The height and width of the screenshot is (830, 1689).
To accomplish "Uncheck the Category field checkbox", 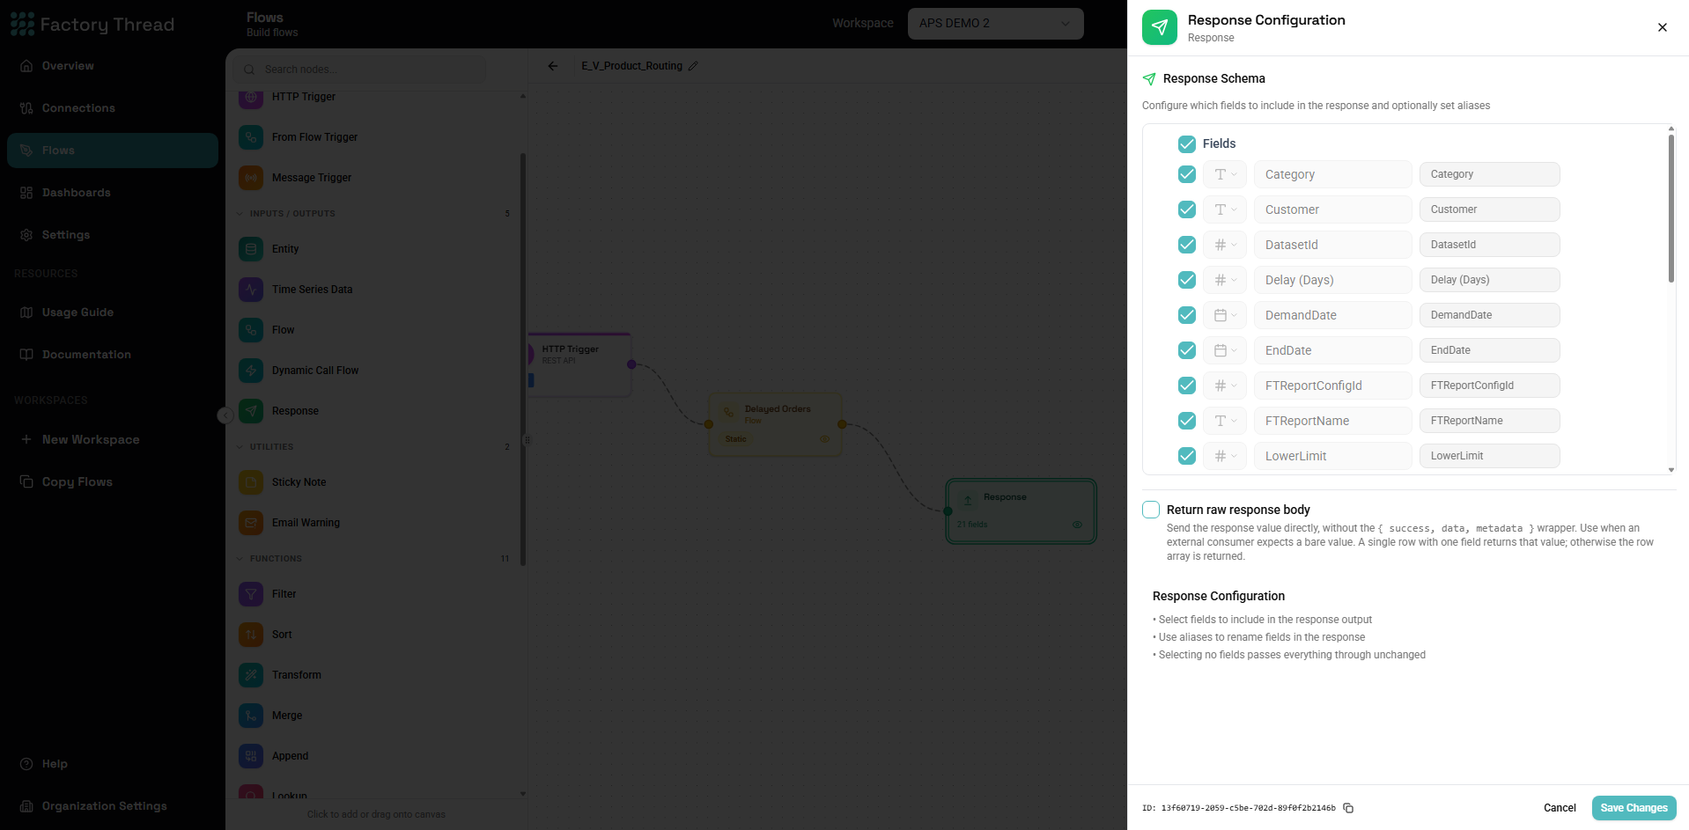I will 1187,174.
